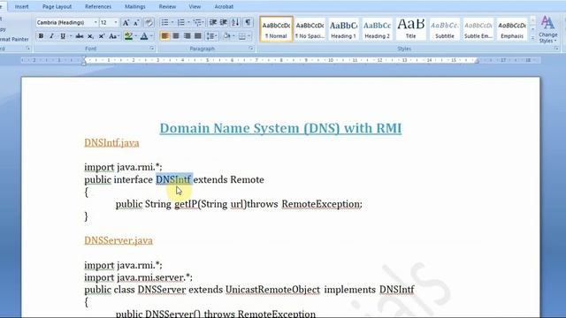Click Grow Font icon
The width and height of the screenshot is (566, 318).
[x=126, y=23]
